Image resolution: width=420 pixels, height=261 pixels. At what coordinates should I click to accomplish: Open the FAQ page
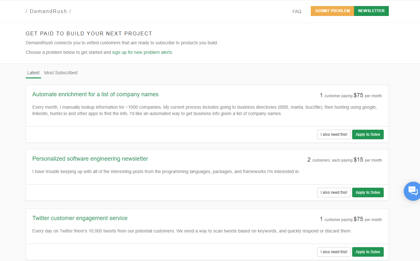[297, 11]
